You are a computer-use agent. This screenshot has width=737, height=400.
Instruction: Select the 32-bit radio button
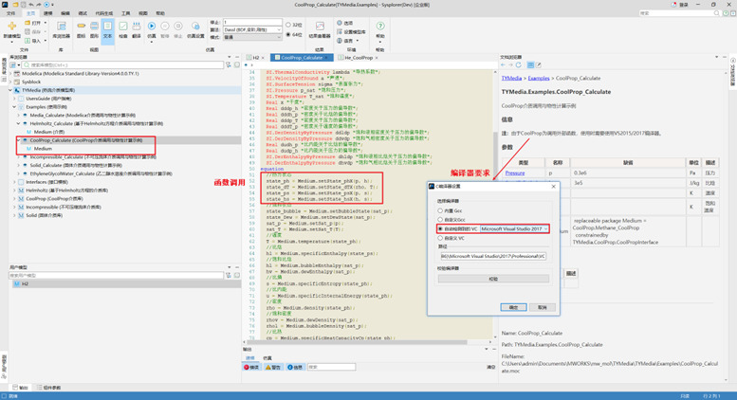(x=288, y=25)
